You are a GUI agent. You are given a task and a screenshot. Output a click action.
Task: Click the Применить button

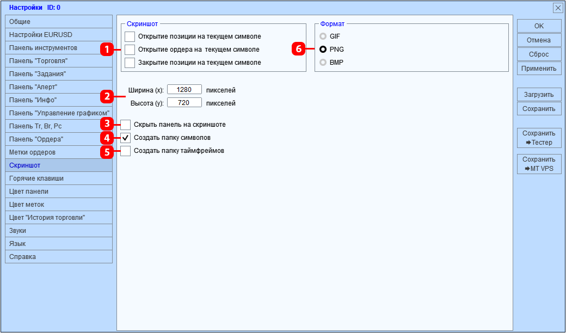(x=539, y=69)
